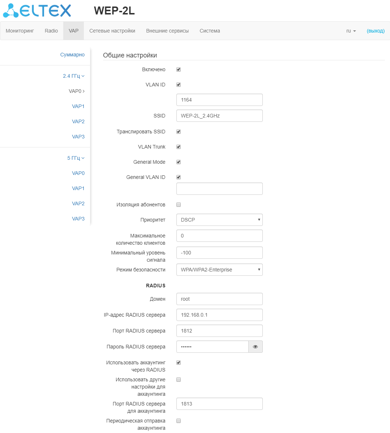
Task: Open the Приоритет DSCP dropdown
Action: [x=219, y=220]
